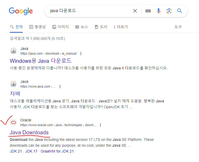Open options menu for java.com download result
This screenshot has width=199, height=162.
tap(81, 54)
